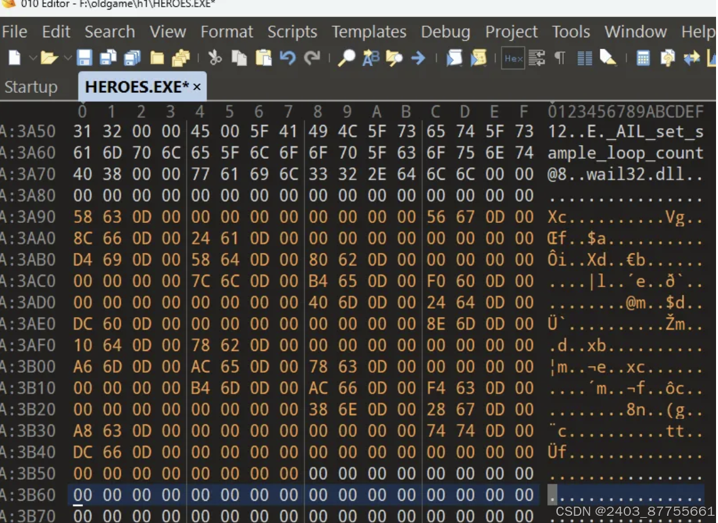The image size is (718, 523).
Task: Click the Save All icon
Action: click(132, 58)
